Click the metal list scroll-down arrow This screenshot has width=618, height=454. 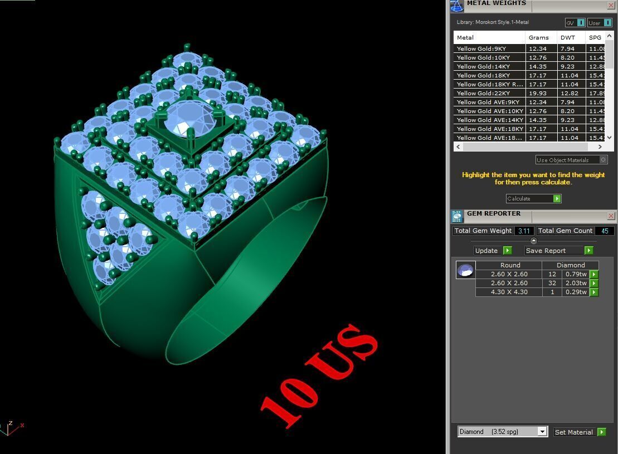[609, 138]
